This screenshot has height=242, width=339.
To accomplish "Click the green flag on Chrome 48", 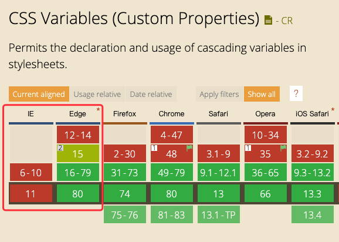I will click(189, 148).
